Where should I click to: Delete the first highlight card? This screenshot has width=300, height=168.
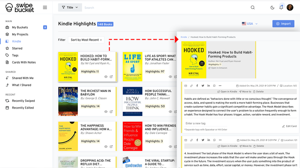[x=258, y=92]
